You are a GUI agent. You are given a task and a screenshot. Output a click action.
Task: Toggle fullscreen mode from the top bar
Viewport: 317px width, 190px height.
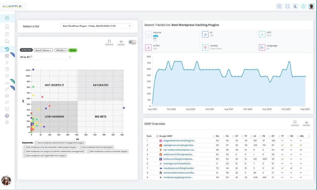287,7
